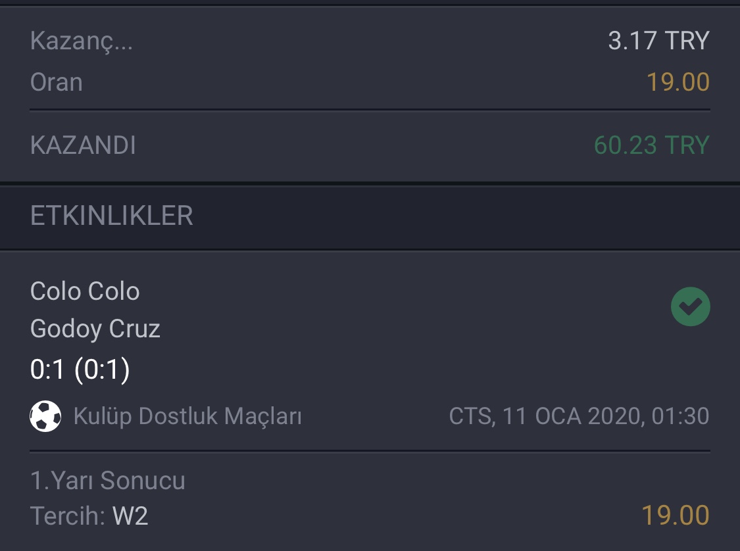Click the soccer ball sport icon

coord(45,416)
